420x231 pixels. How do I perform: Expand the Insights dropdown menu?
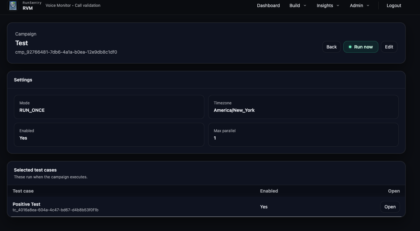(x=328, y=5)
